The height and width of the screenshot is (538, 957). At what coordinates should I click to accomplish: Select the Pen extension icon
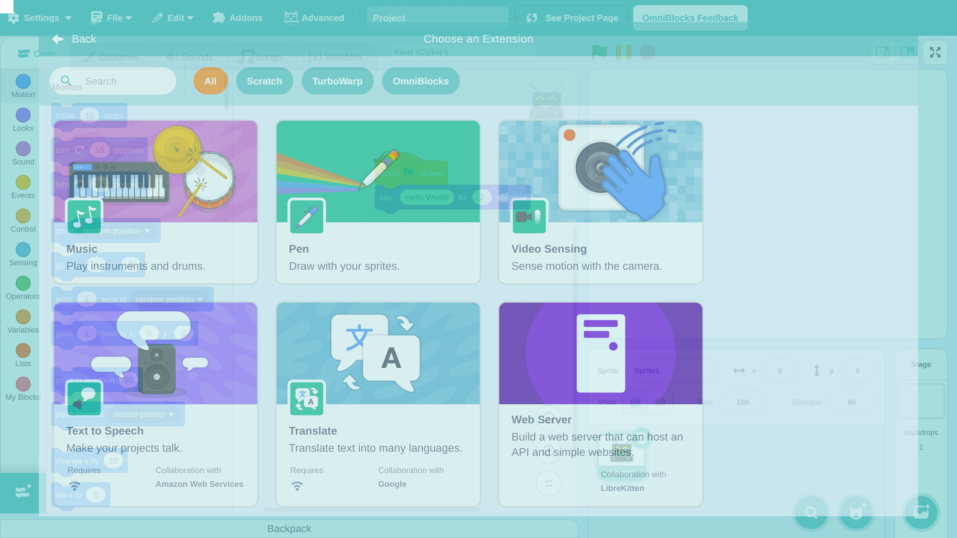coord(307,217)
